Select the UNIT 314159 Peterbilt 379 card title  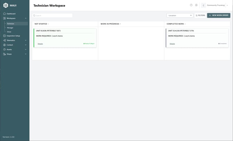(x=181, y=30)
